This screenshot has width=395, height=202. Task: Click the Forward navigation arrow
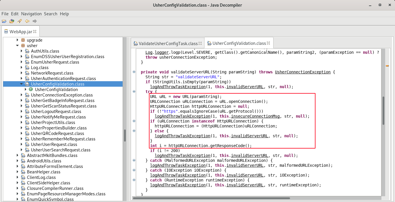pos(35,21)
